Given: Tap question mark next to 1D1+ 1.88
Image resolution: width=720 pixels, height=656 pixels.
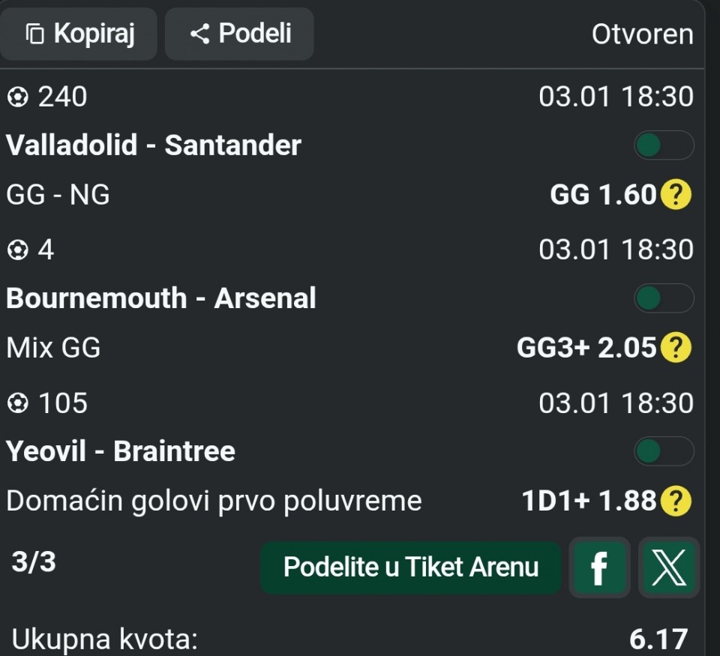Looking at the screenshot, I should point(676,502).
